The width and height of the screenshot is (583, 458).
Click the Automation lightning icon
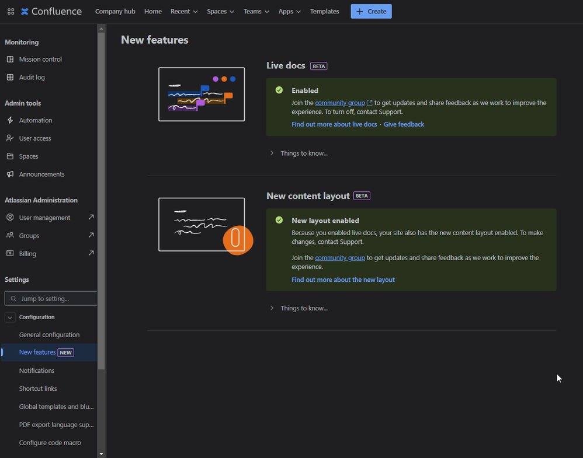point(10,120)
